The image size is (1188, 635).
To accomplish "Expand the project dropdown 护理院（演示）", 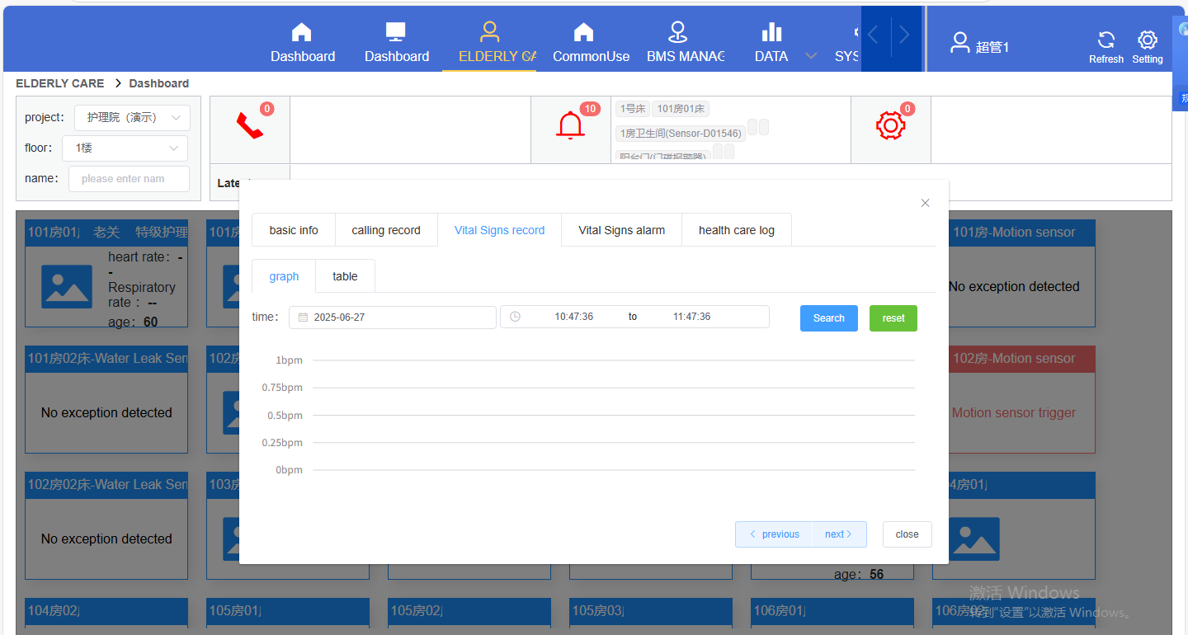I will click(132, 118).
